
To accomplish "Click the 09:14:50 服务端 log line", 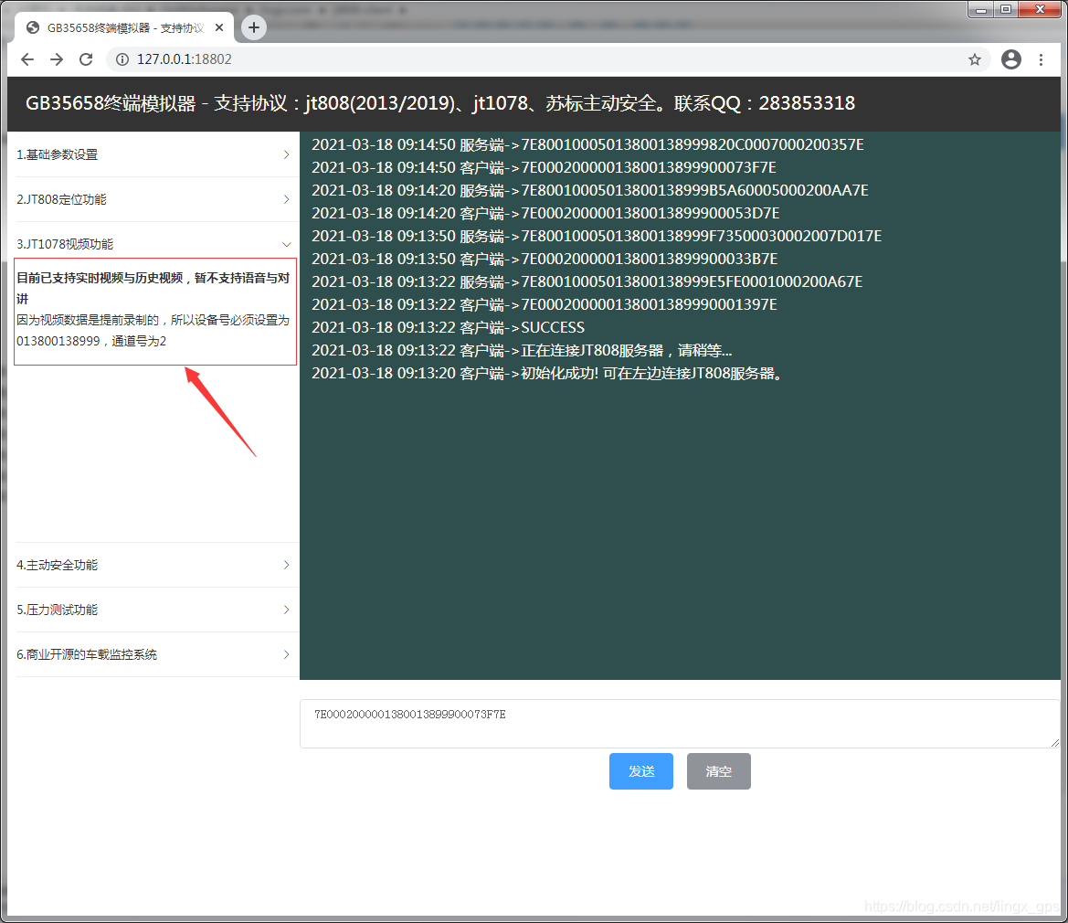I will click(x=587, y=144).
